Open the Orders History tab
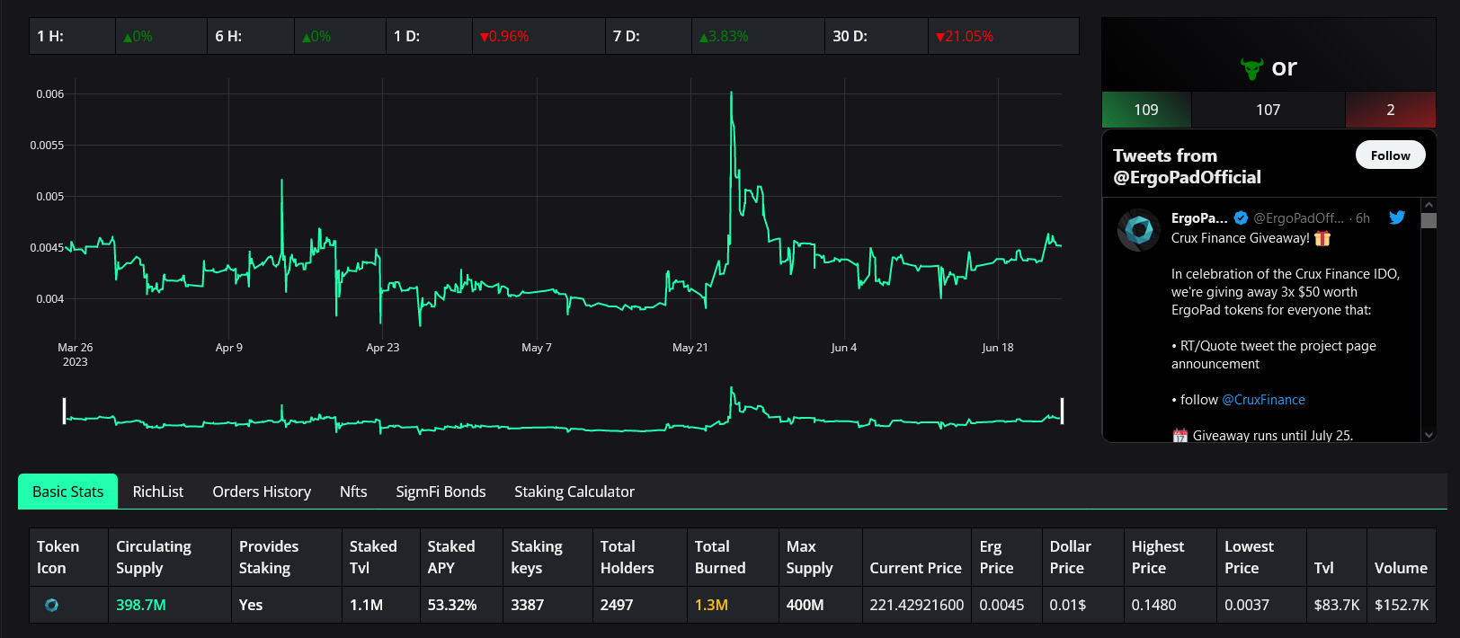The width and height of the screenshot is (1460, 638). [262, 492]
